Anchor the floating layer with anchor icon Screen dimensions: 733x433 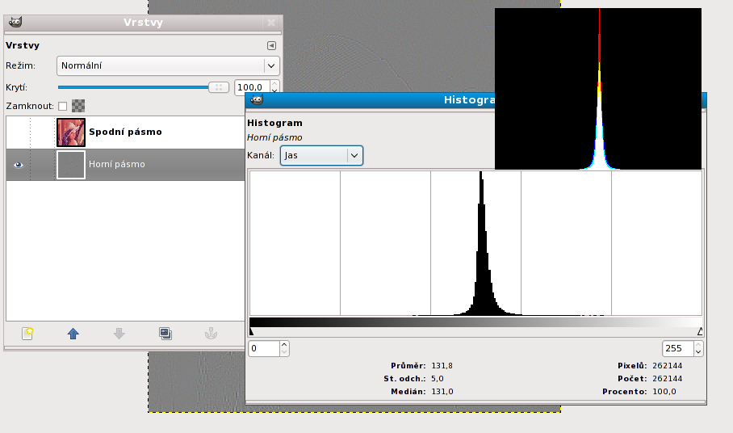click(x=211, y=334)
